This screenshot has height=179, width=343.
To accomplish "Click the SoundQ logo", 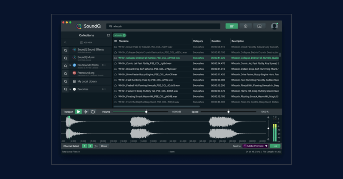I will 89,26.
